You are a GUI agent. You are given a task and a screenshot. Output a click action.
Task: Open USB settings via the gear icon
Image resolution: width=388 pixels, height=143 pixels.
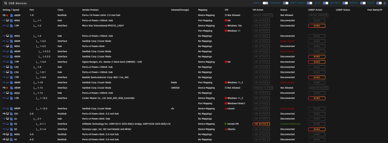coord(384,3)
